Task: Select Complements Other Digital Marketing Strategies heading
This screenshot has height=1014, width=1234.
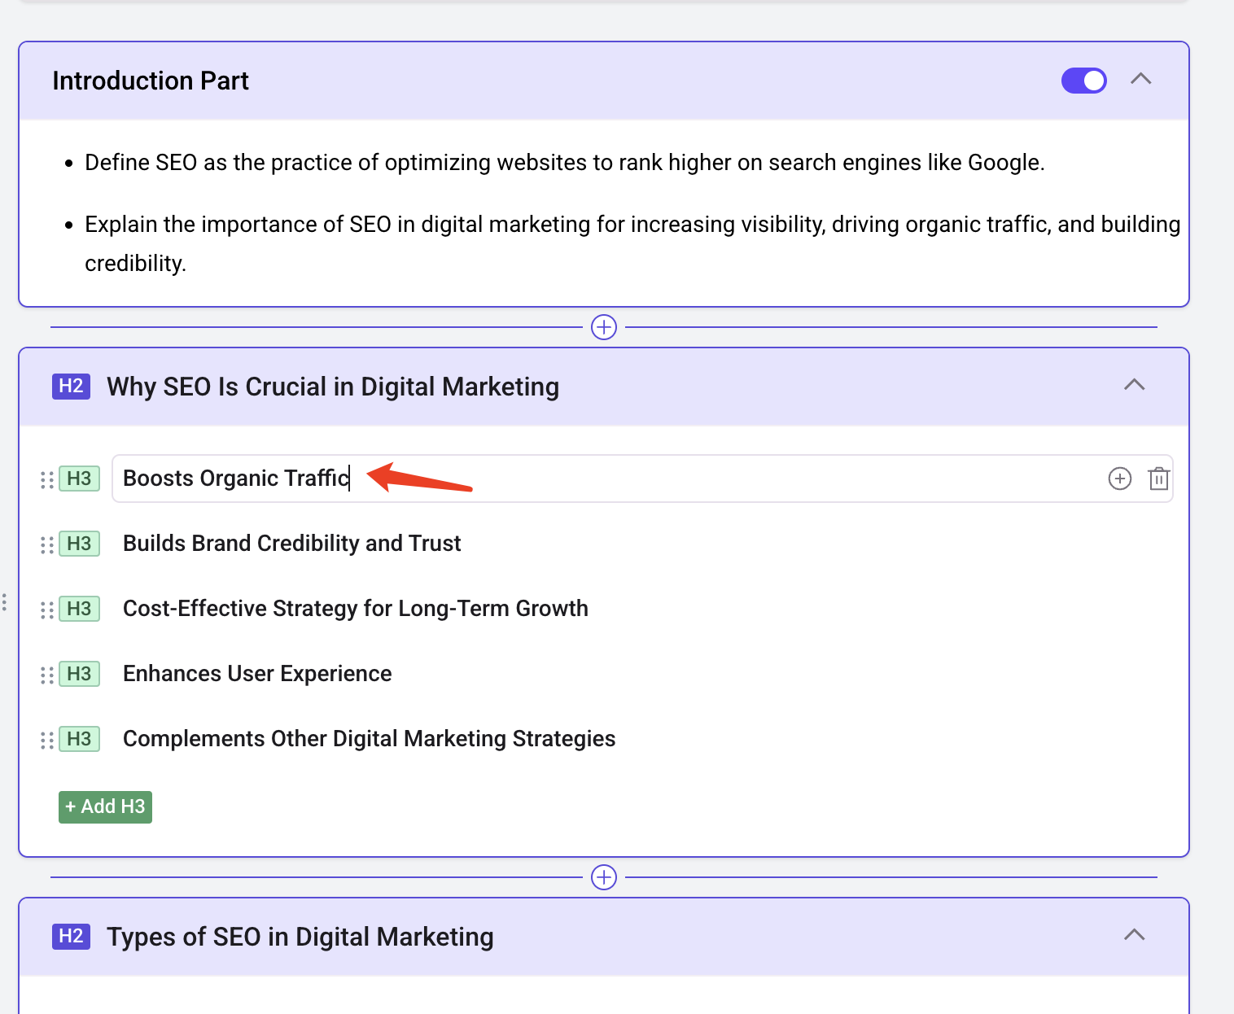Action: [369, 739]
